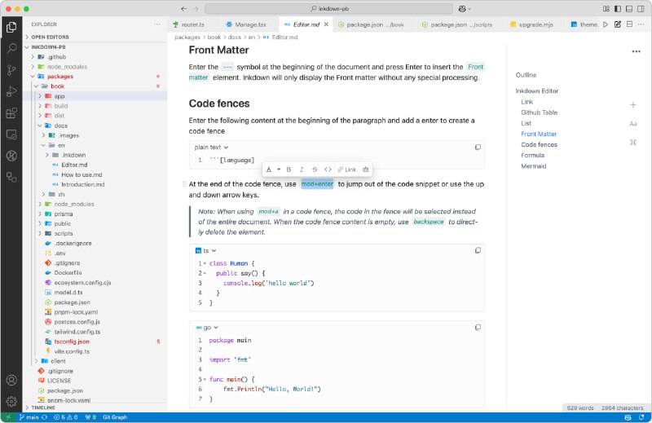
Task: Open the Extensions view
Action: click(11, 112)
